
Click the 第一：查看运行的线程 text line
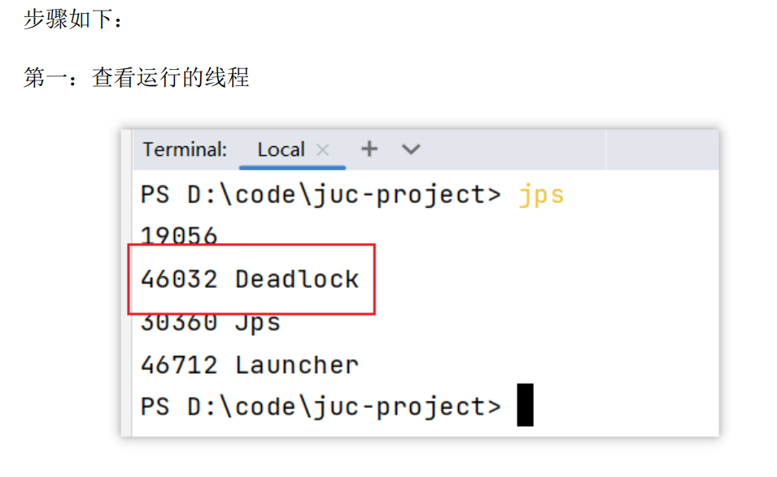pyautogui.click(x=137, y=78)
